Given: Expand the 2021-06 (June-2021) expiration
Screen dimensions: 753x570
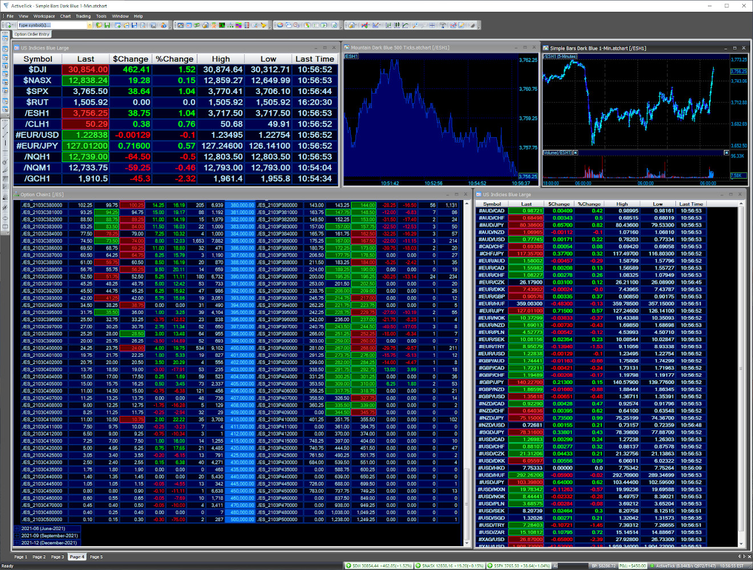Looking at the screenshot, I should tap(17, 529).
